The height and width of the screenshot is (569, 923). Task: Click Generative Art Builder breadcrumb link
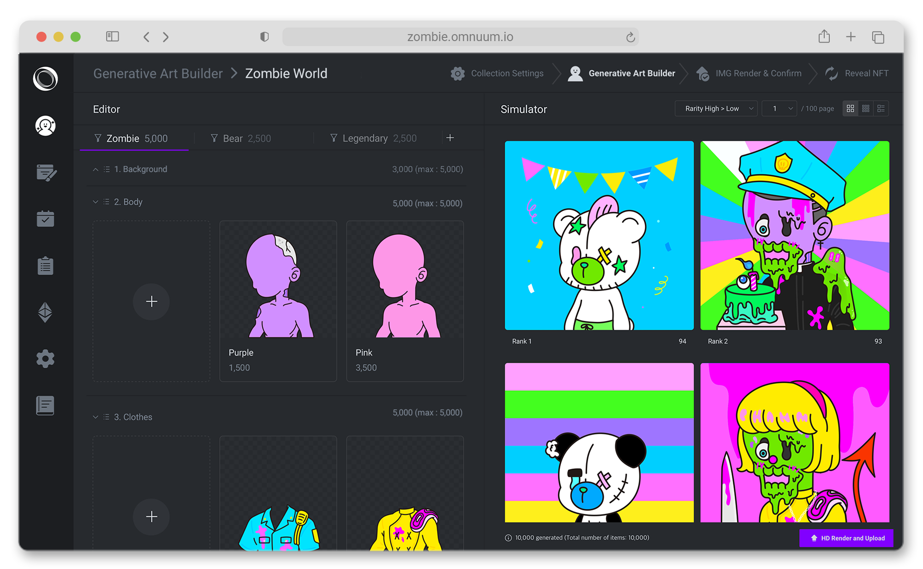158,73
